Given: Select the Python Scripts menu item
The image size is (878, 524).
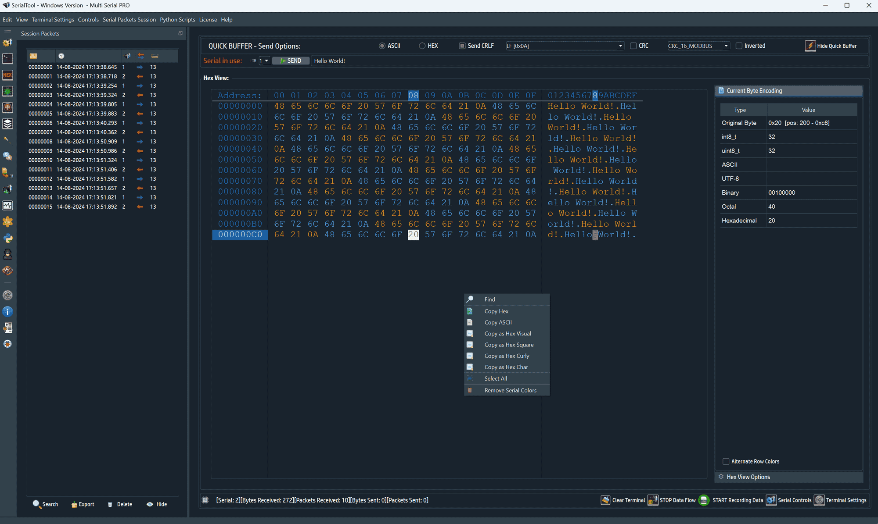Looking at the screenshot, I should click(177, 19).
